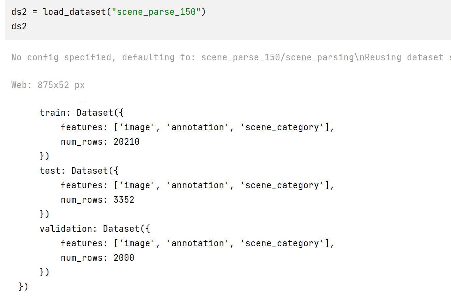Screen dimensions: 451x299
Task: Click the validation num_rows value 2000
Action: click(124, 258)
